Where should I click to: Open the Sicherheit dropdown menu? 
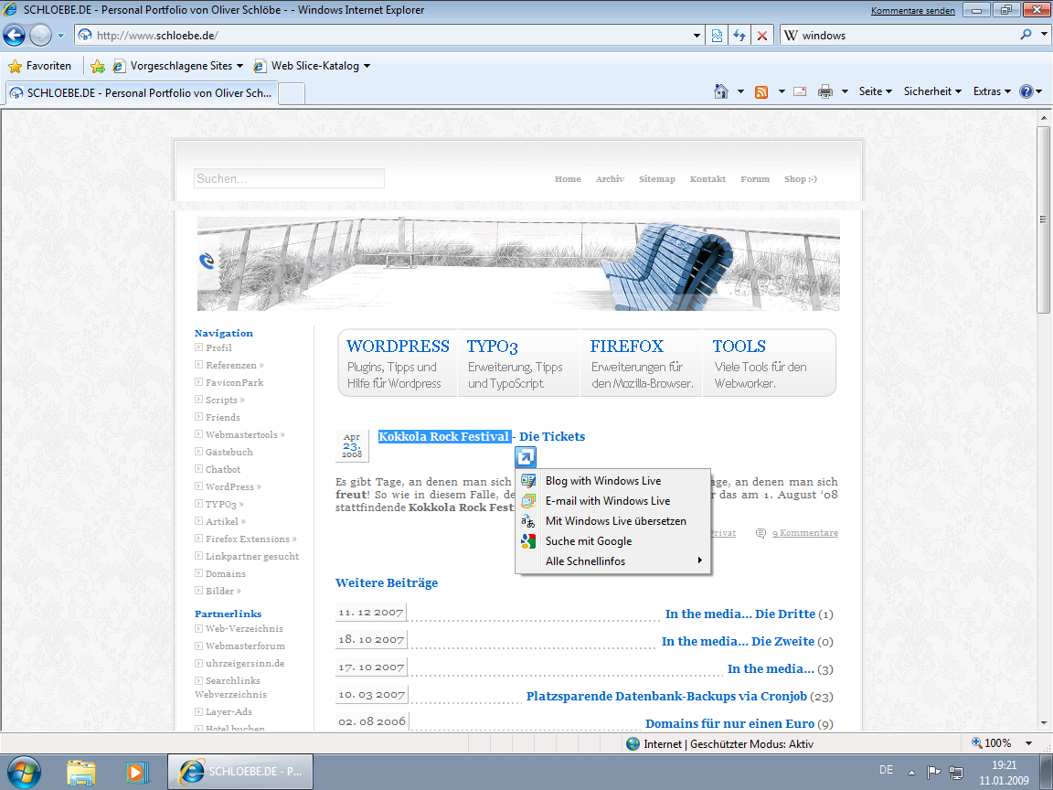tap(932, 91)
